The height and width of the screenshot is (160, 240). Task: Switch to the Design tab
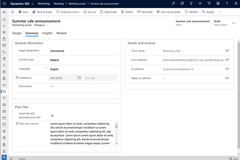pos(17,33)
